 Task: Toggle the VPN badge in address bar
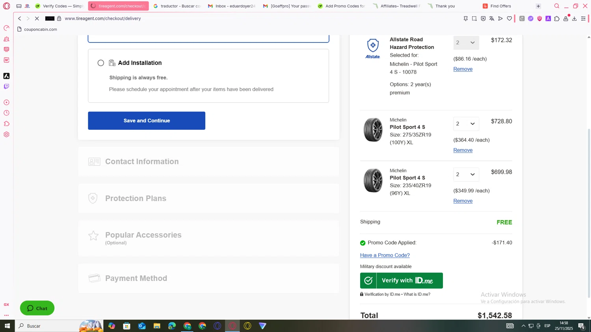pos(50,18)
